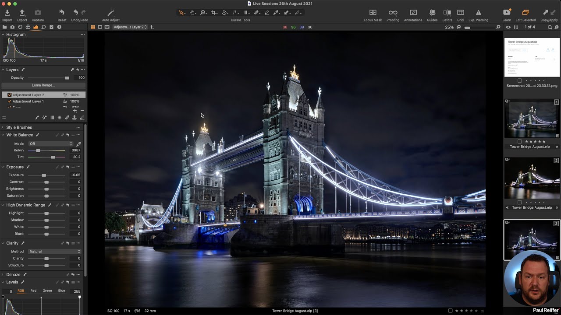This screenshot has width=561, height=315.
Task: Open the Color circles tool tab
Action: click(x=28, y=27)
